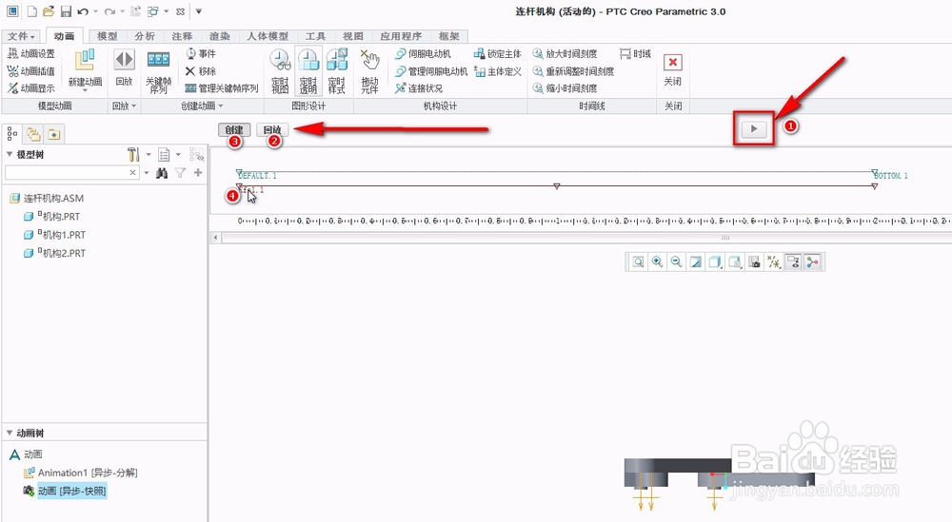952x522 pixels.
Task: Click the Refit icon in graphics toolbar
Action: 638,261
